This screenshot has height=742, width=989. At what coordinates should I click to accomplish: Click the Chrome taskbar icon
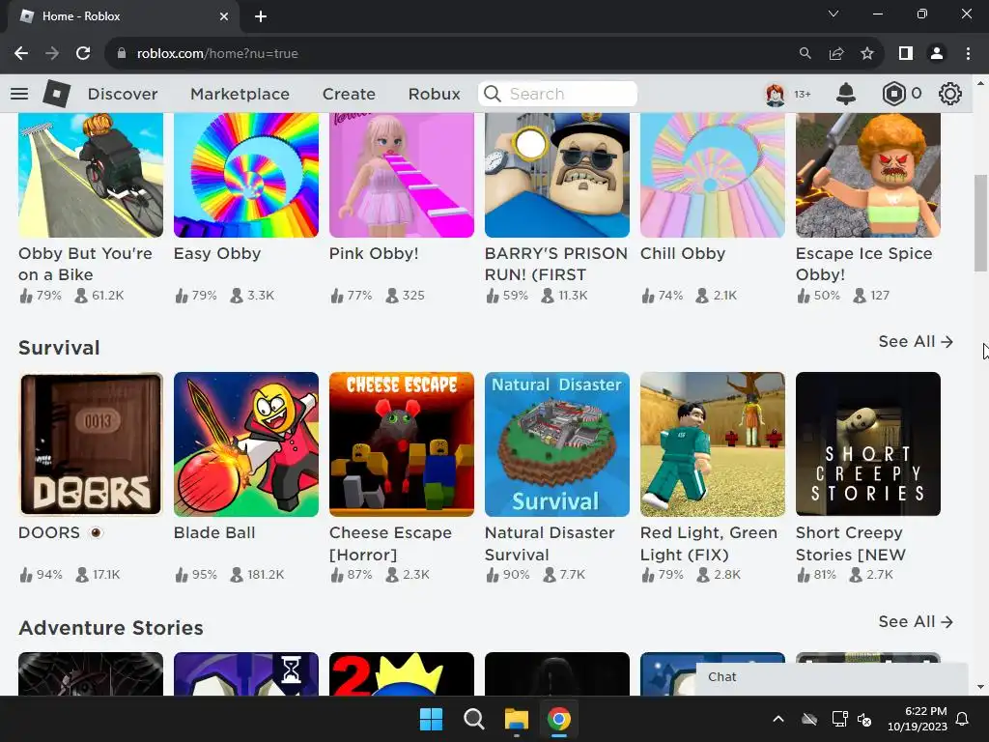(x=559, y=719)
